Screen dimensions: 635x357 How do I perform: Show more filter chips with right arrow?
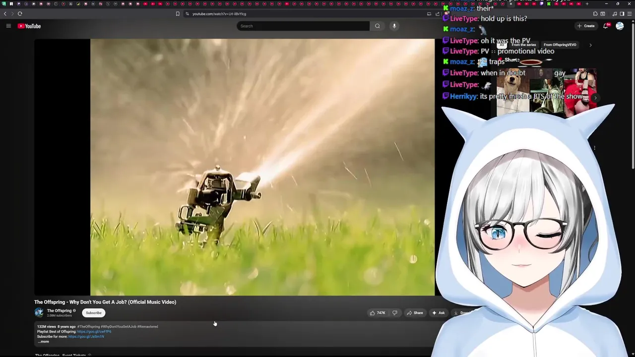coord(590,45)
